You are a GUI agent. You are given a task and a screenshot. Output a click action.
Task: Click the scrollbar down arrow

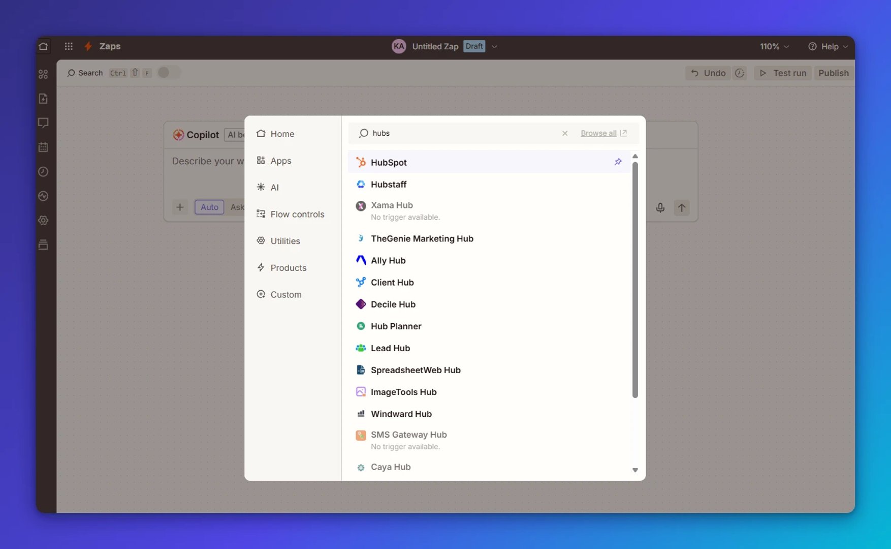(x=635, y=470)
